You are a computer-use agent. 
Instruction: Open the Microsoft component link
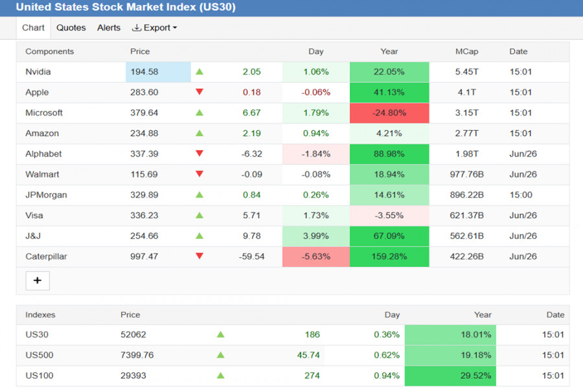(44, 113)
